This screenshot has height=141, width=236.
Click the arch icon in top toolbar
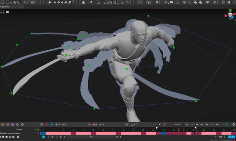tap(148, 2)
